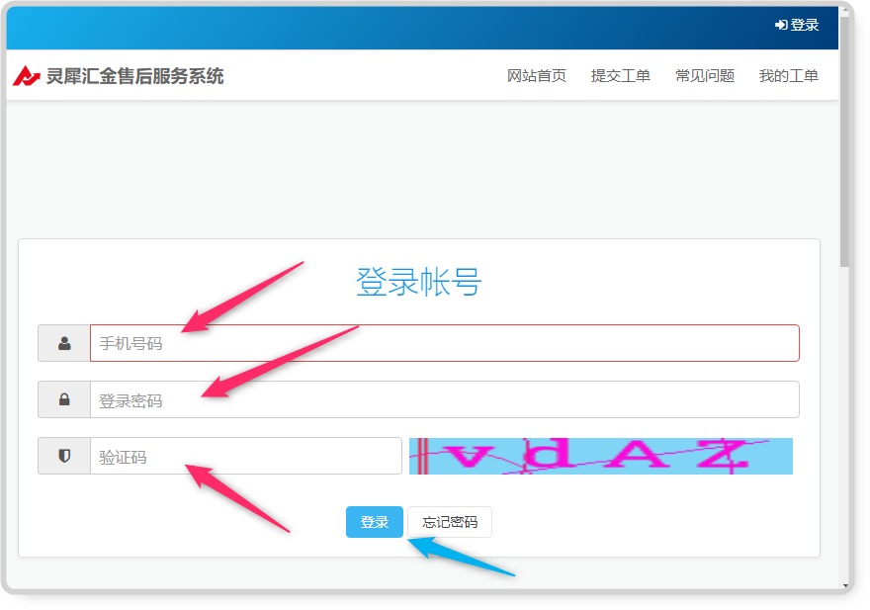The width and height of the screenshot is (870, 610).
Task: Open 常见问题 in the navigation bar
Action: [x=704, y=76]
